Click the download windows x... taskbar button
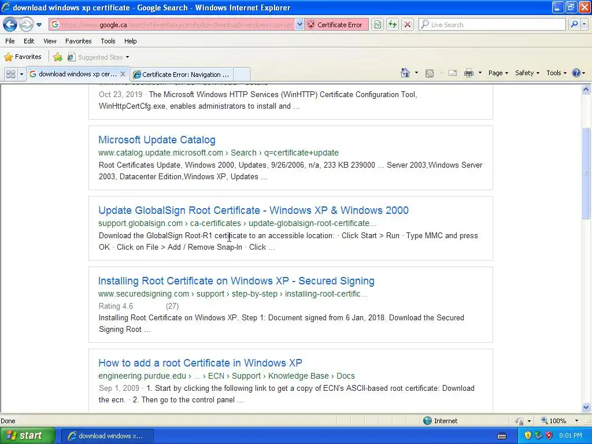 click(107, 436)
